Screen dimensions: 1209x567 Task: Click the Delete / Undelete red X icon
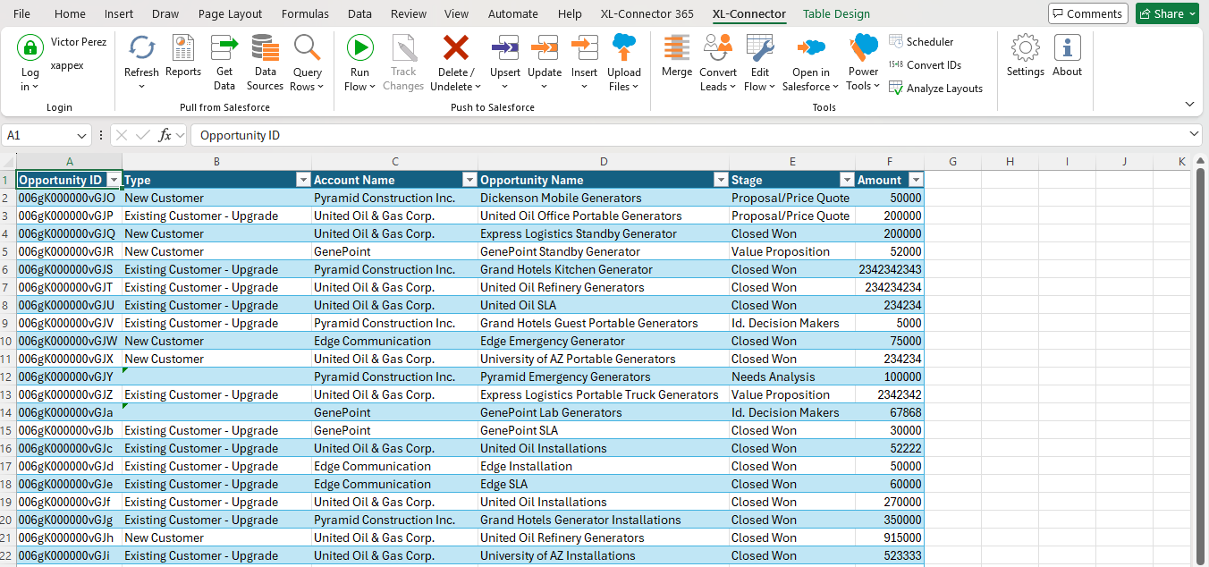point(456,48)
